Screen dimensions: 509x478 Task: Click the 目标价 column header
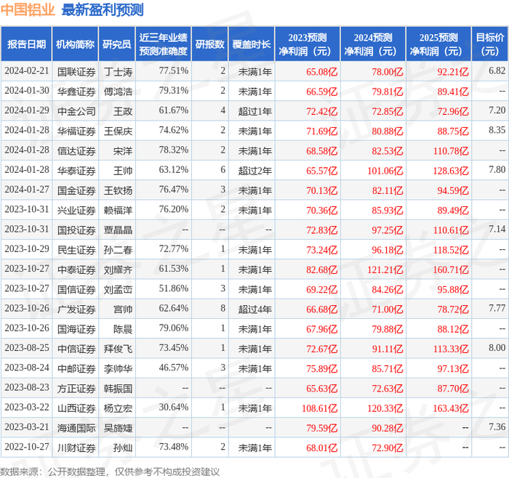[489, 44]
